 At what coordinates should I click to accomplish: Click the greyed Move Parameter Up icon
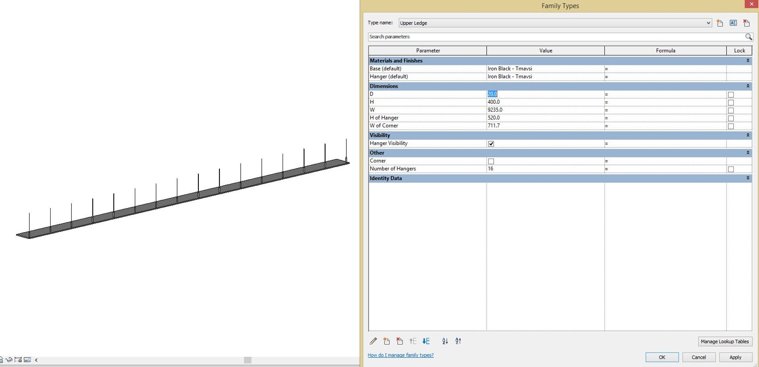(x=413, y=341)
